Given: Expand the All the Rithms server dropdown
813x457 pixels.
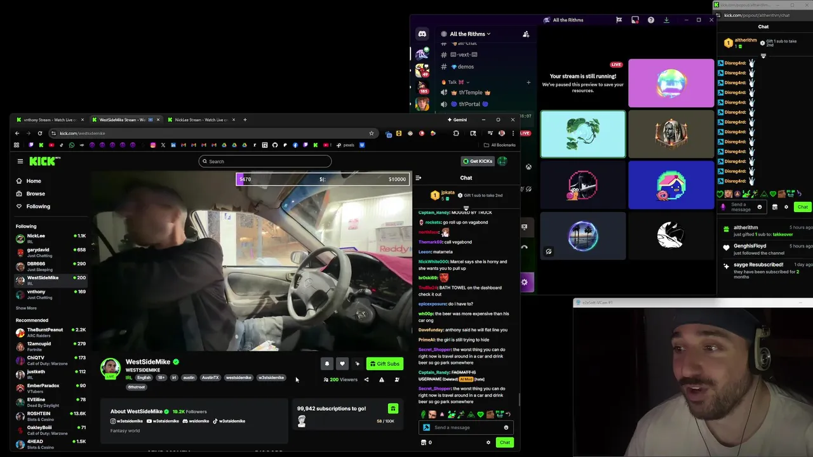Looking at the screenshot, I should tap(470, 34).
